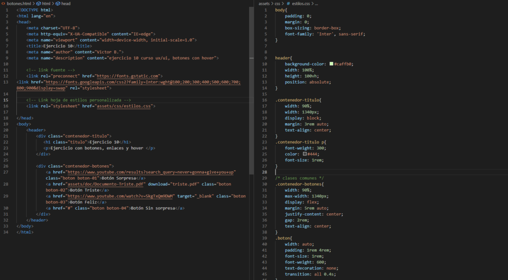The image size is (508, 280).
Task: Follow the never+gonna+give+you+up YouTube link
Action: (150, 172)
